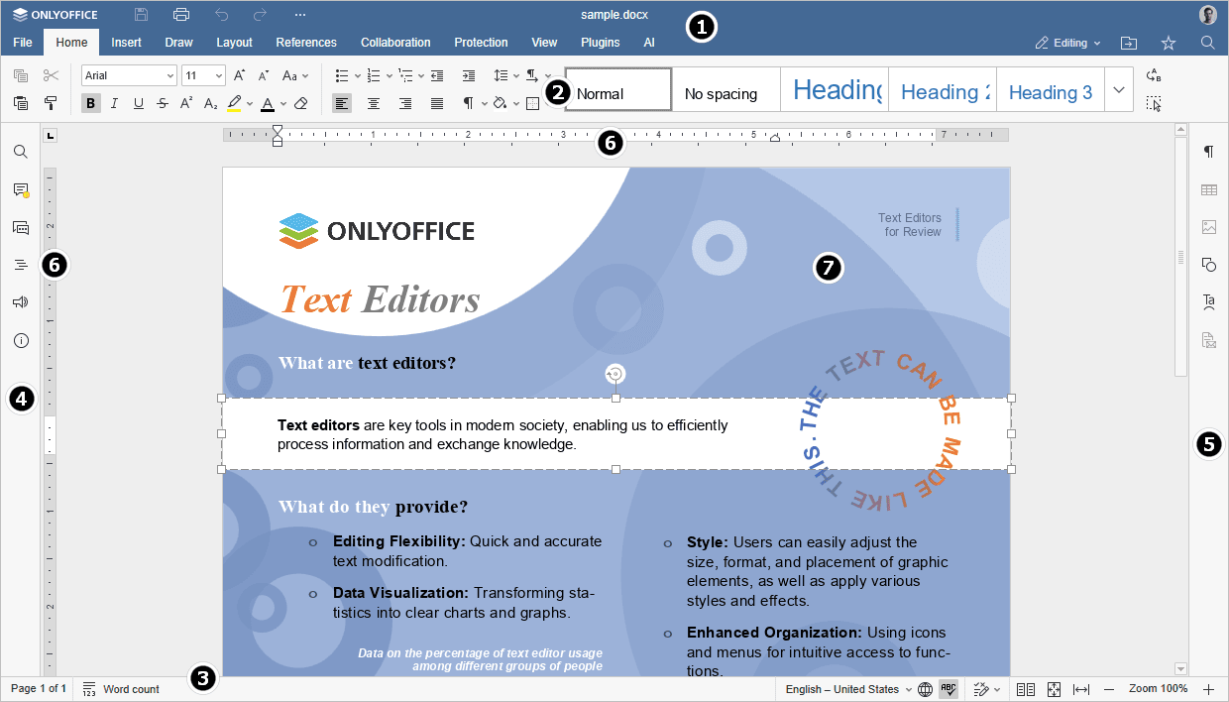1229x702 pixels.
Task: Select Justified alignment
Action: (x=437, y=103)
